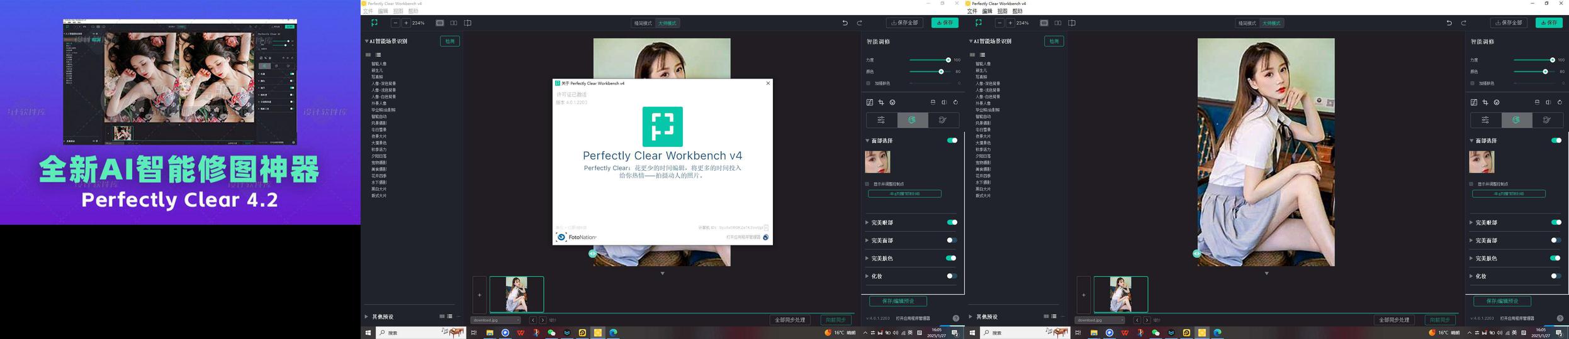
Task: Click undo arrow in the full-portrait window
Action: tap(1449, 23)
